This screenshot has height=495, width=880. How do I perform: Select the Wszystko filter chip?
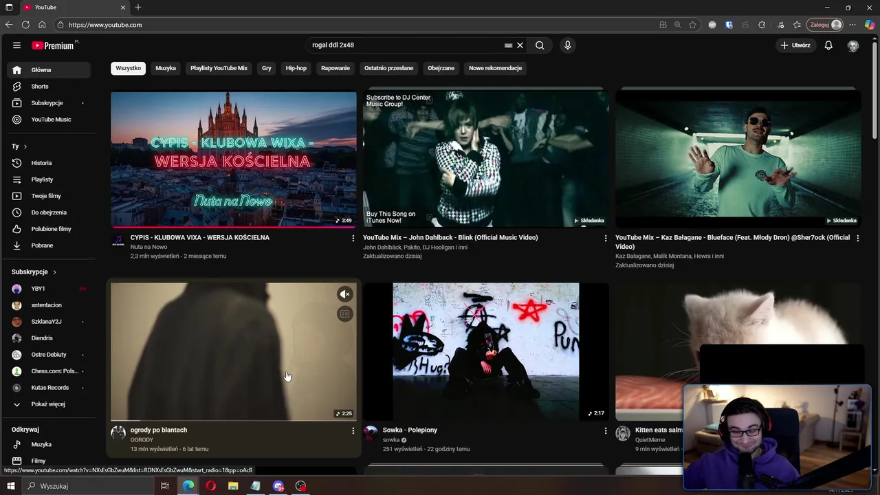[x=128, y=68]
